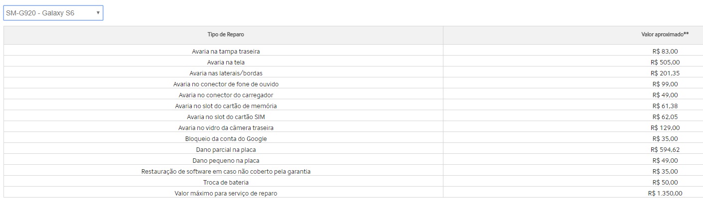Select Avaria no slot do cartão de memória

click(352, 106)
